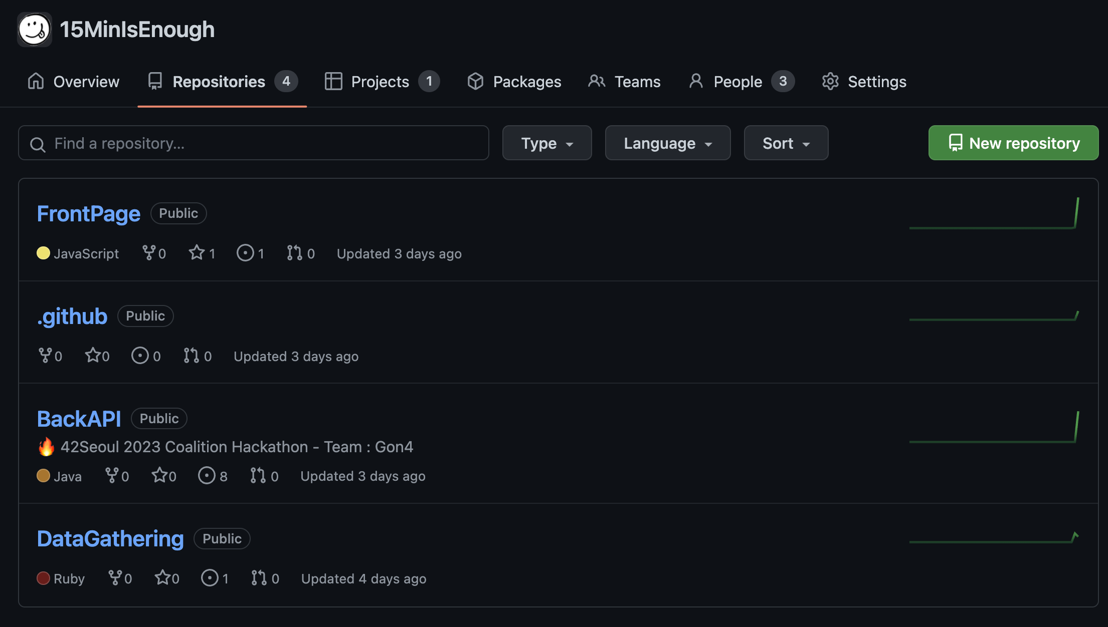Click pull requests icon on DataGathering
This screenshot has height=627, width=1108.
[259, 578]
